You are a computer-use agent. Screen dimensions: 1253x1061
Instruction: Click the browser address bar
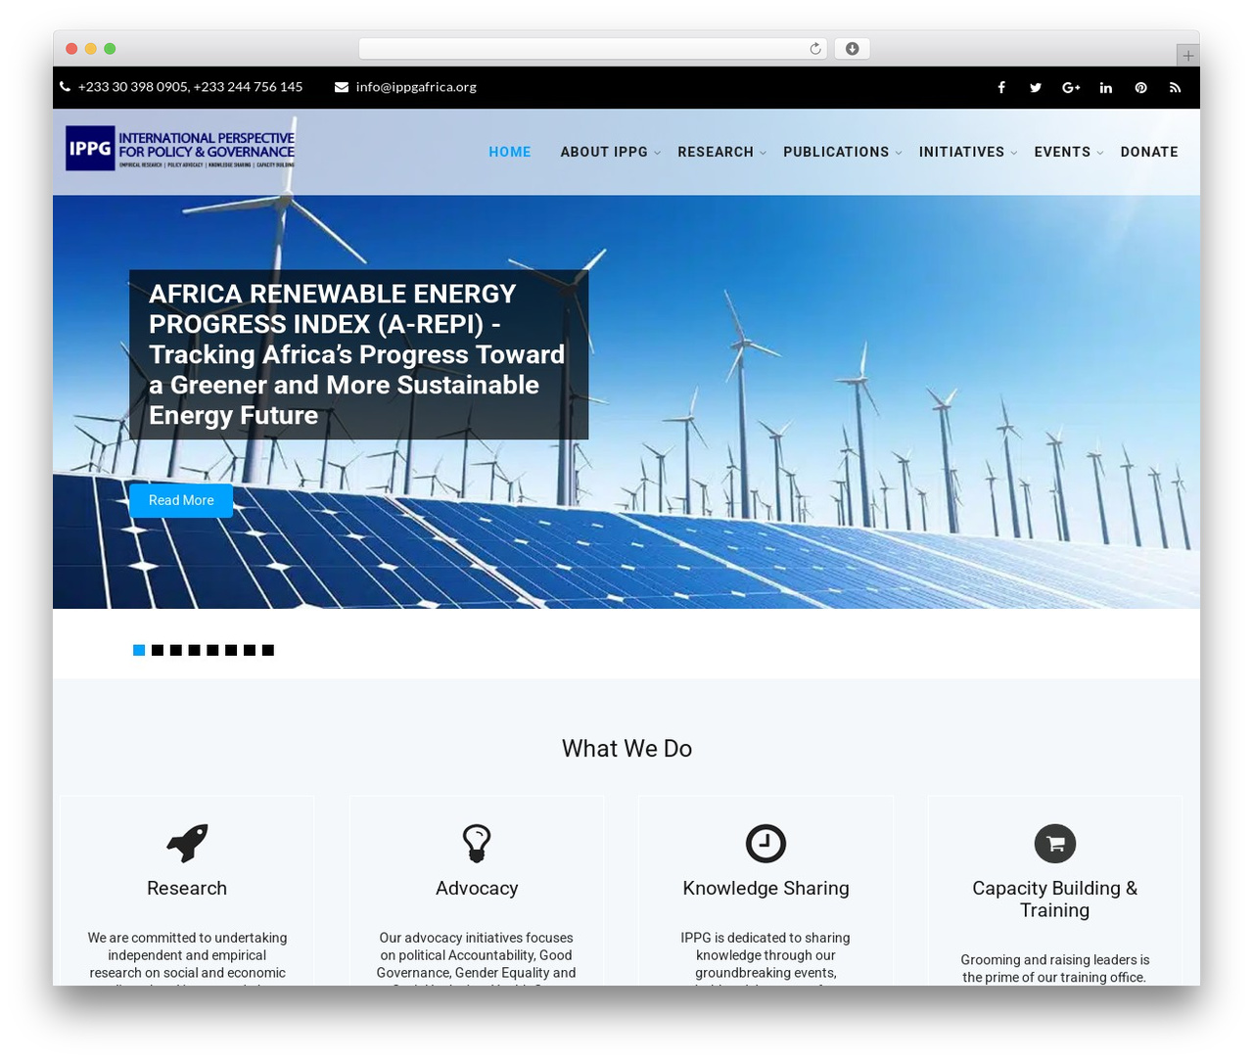pos(593,49)
